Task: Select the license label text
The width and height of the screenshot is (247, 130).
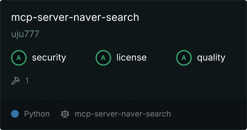Action: pos(132,58)
